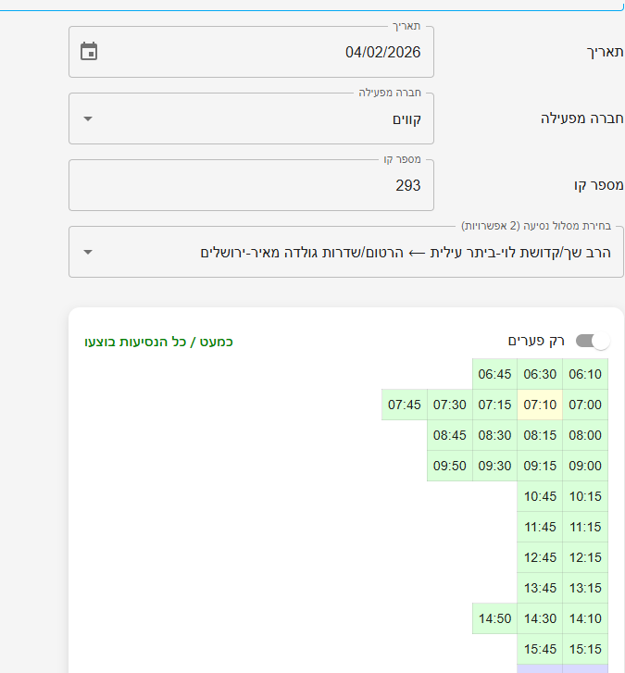Choose the 12:15 trip cell

585,557
